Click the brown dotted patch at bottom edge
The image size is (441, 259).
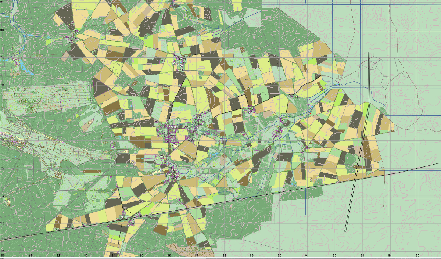coord(180,251)
